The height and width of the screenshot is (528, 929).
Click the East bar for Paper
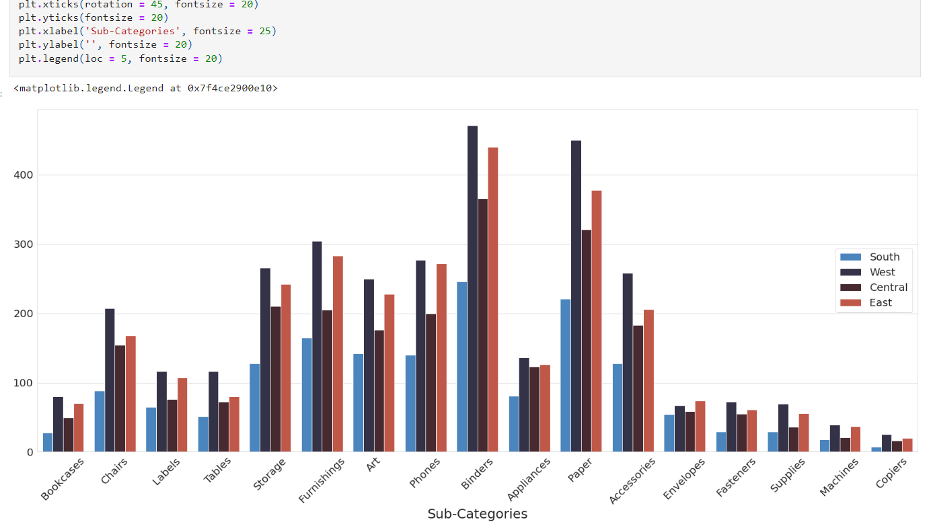coord(596,321)
